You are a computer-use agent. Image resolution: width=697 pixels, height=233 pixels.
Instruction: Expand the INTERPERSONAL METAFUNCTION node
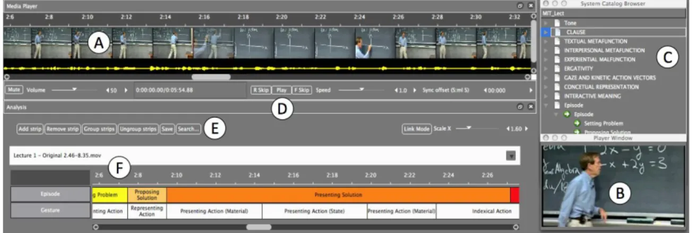(x=547, y=50)
